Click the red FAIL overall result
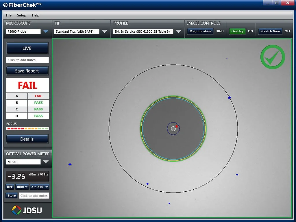 pos(27,85)
